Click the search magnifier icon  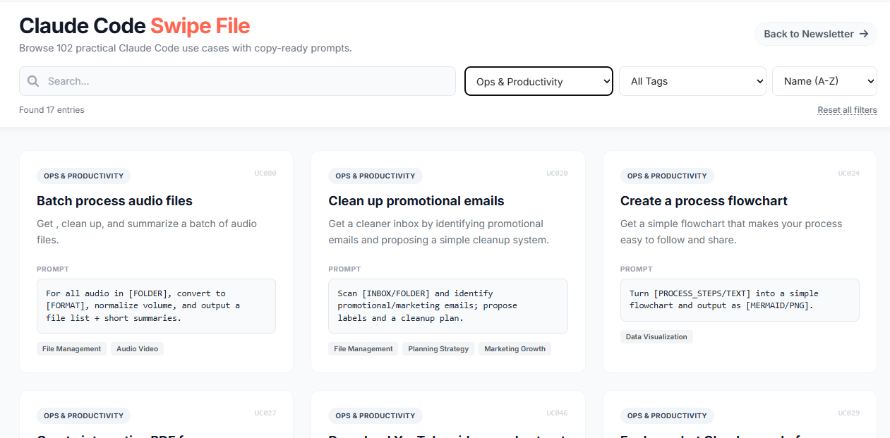[x=32, y=80]
